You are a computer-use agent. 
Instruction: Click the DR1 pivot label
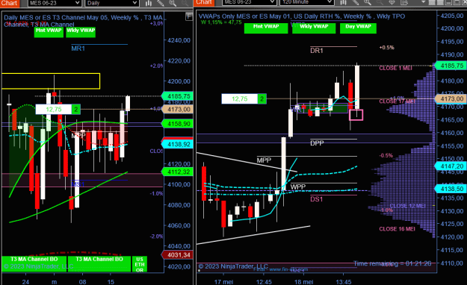(x=317, y=51)
